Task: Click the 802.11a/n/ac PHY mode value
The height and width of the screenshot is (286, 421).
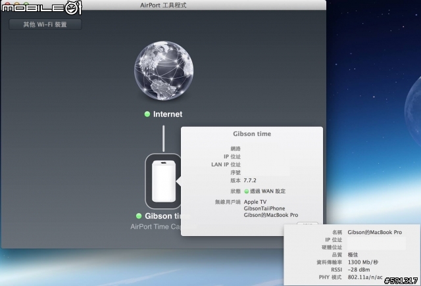Action: tap(365, 277)
